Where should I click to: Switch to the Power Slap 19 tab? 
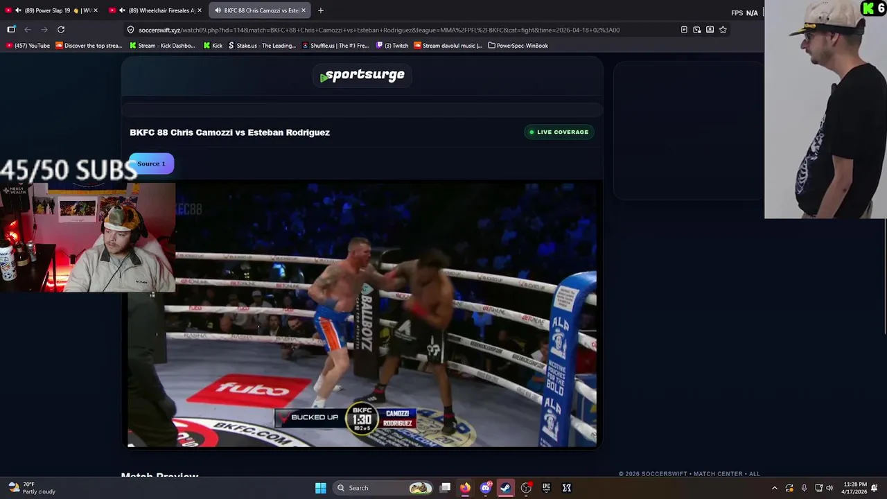click(52, 10)
